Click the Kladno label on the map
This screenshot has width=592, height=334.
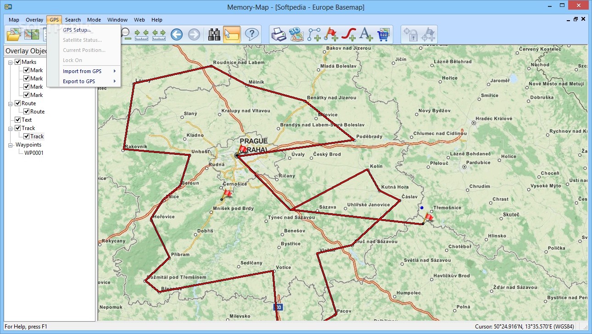195,135
